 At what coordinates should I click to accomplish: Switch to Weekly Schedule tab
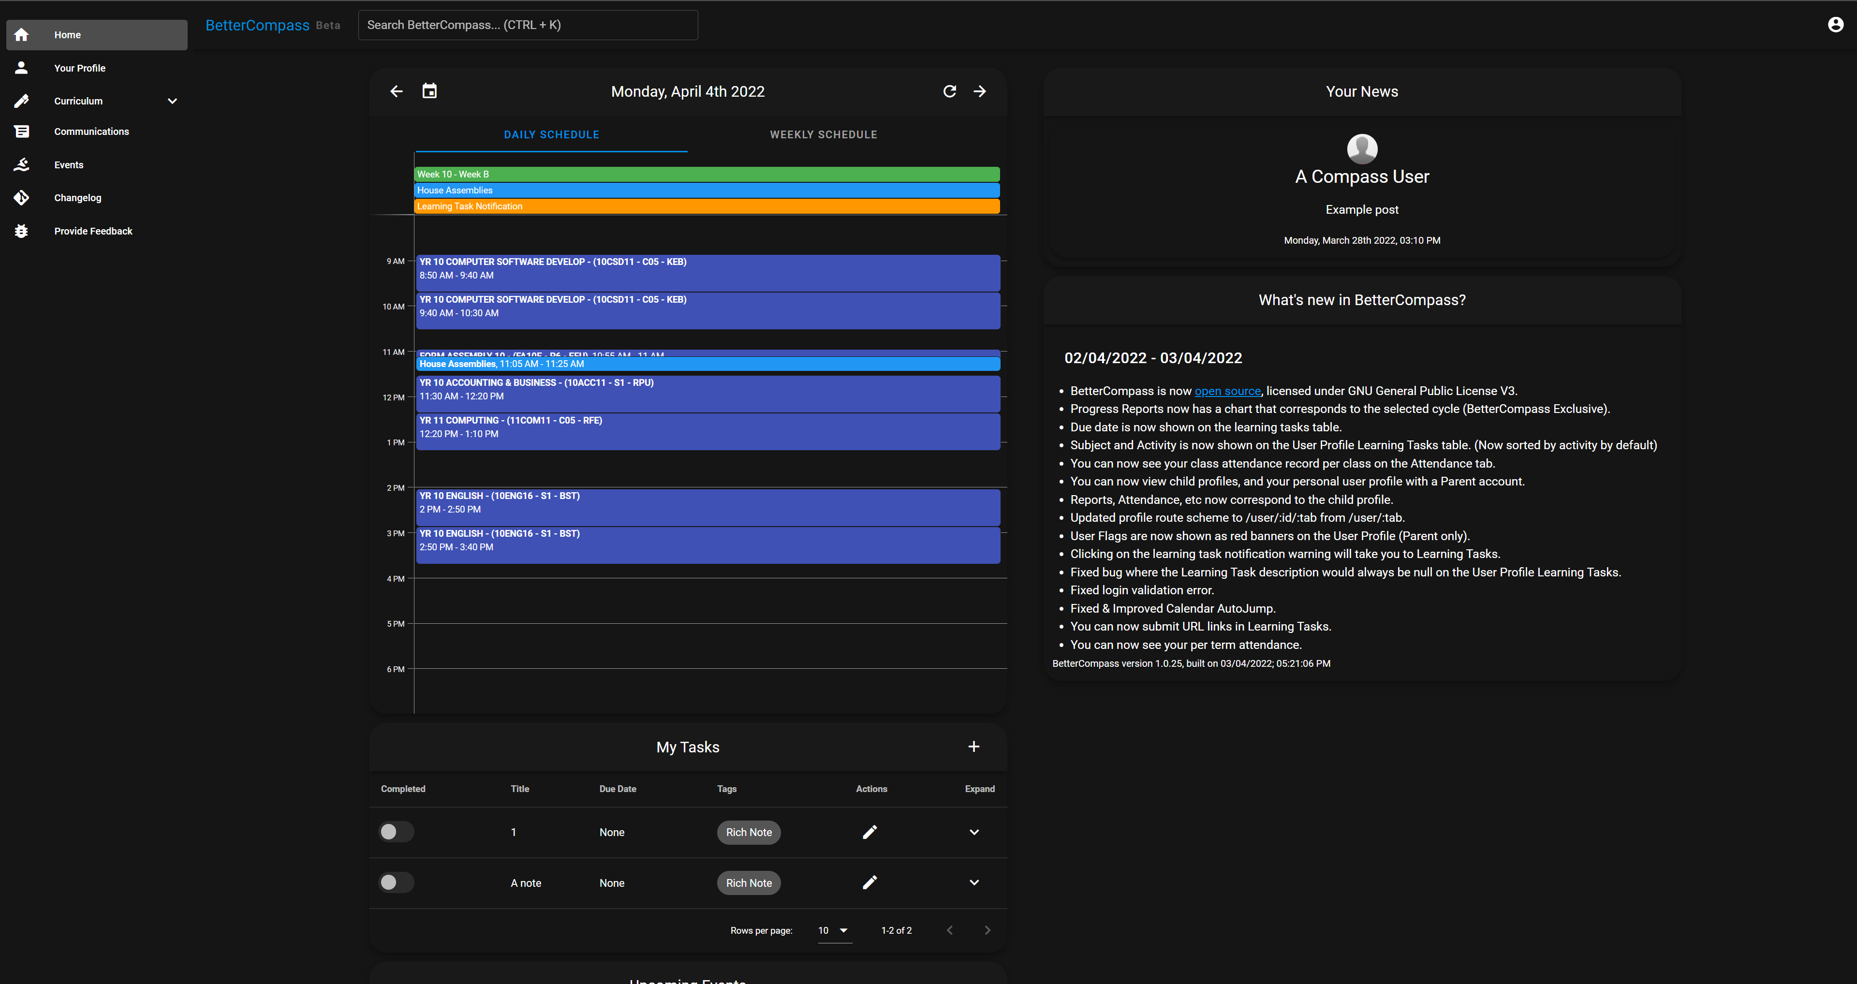[x=823, y=135]
